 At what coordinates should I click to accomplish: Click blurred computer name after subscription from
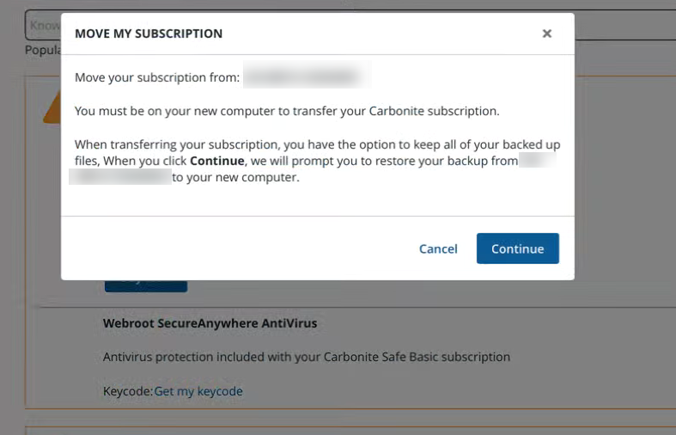pyautogui.click(x=305, y=77)
